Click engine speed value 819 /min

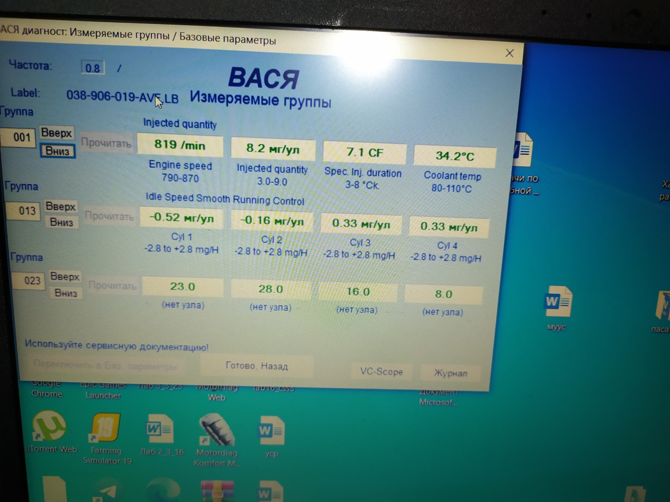tap(180, 144)
